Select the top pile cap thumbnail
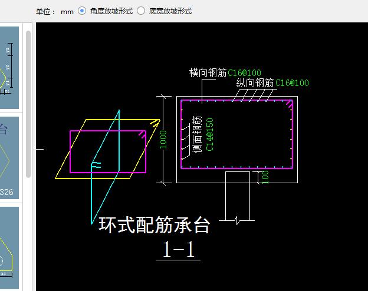368x291 pixels. point(9,68)
